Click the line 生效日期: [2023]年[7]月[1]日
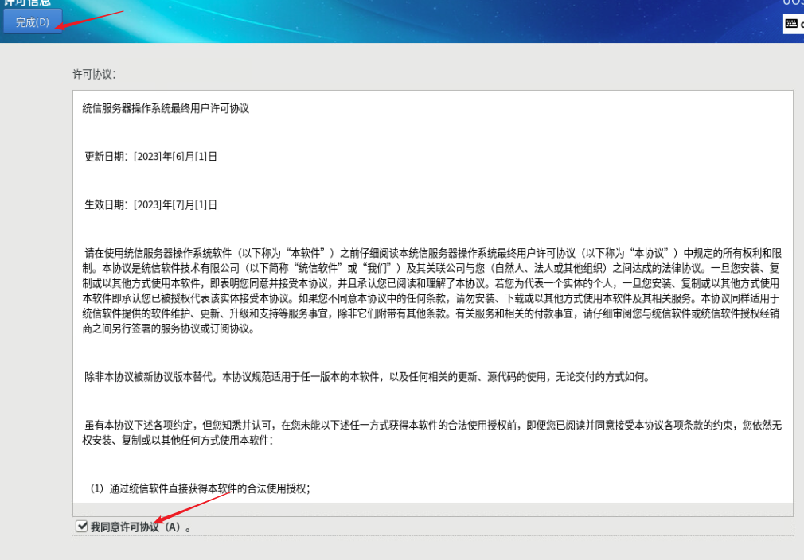The height and width of the screenshot is (560, 804). pos(150,204)
